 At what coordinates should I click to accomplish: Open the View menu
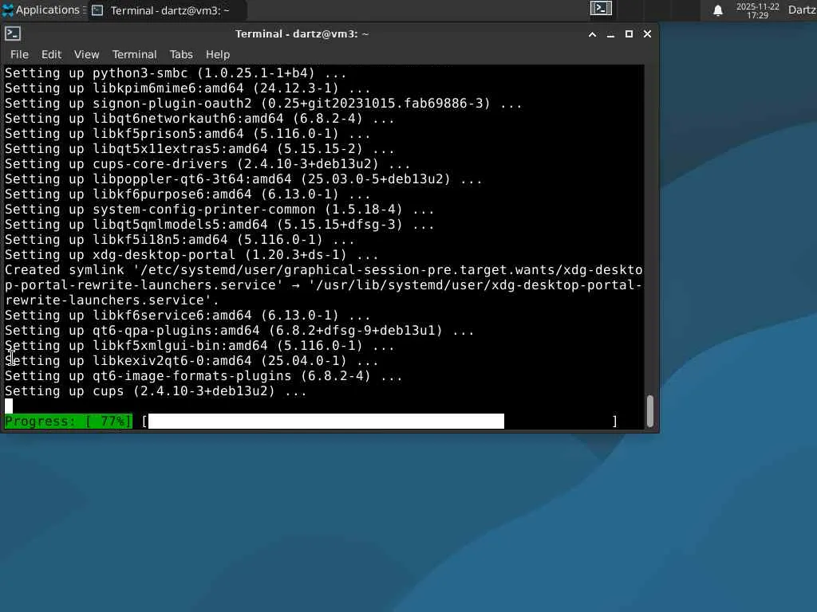coord(86,54)
